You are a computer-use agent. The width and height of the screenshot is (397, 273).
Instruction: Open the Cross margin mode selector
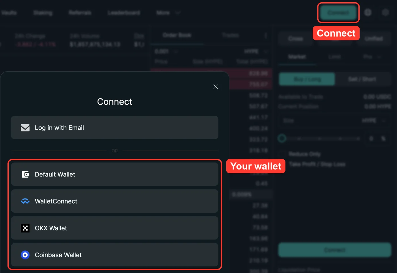[296, 39]
